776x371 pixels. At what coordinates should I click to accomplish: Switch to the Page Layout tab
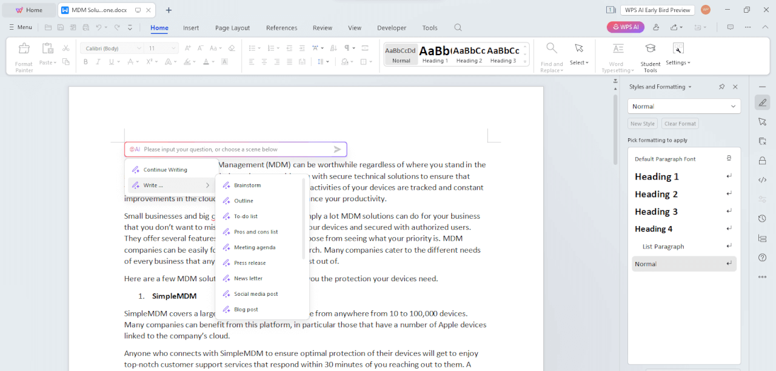tap(232, 28)
